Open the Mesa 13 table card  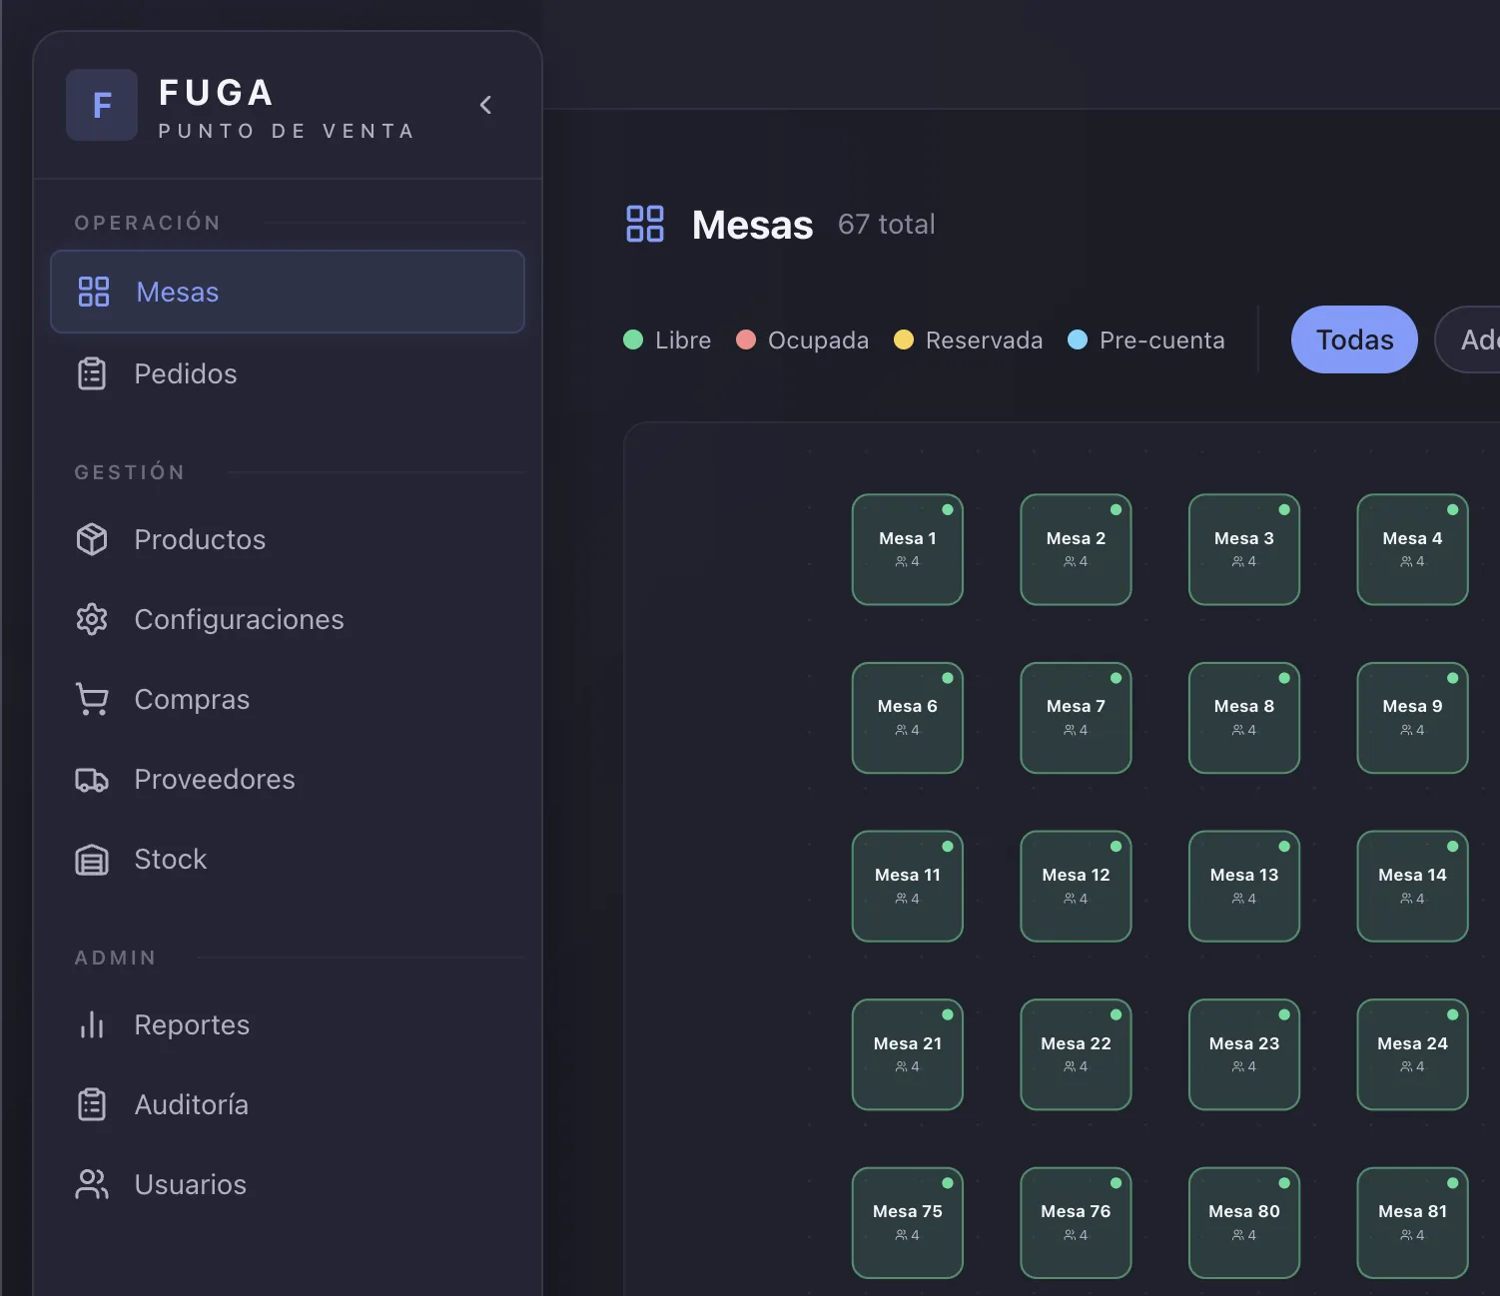pyautogui.click(x=1243, y=886)
